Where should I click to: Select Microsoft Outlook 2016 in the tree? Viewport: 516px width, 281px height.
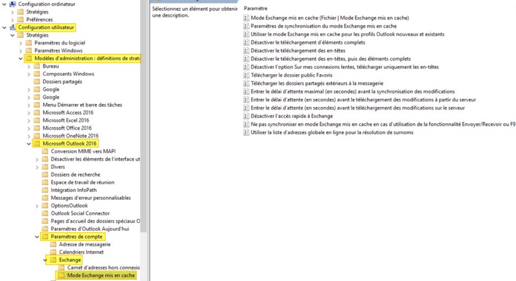click(70, 144)
